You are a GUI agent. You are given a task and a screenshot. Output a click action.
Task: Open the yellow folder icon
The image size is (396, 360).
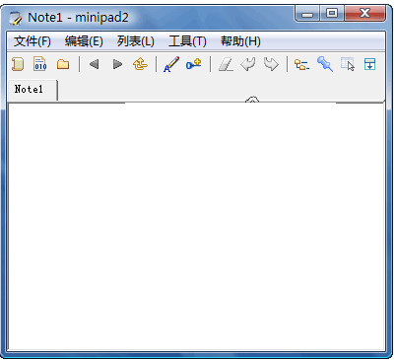[63, 64]
